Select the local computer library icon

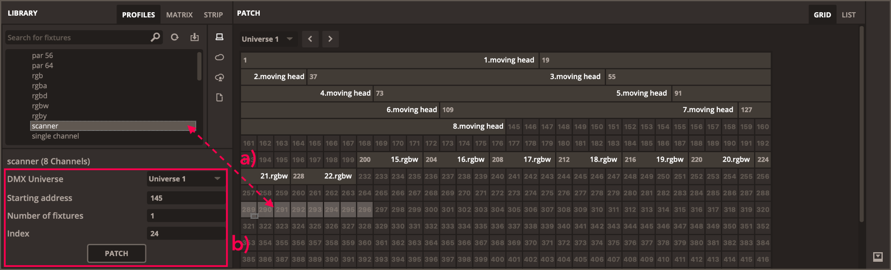pos(220,37)
